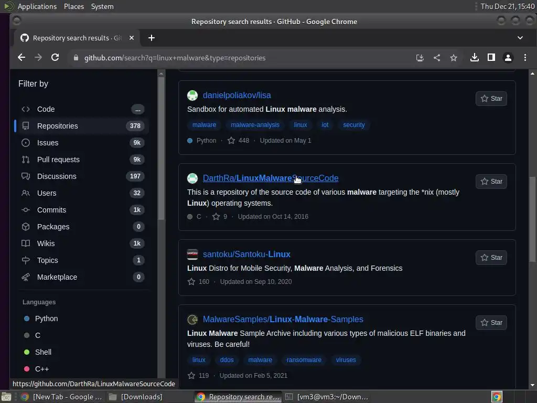Screen dimensions: 537x403
Task: Click the santoku avatar icon
Action: point(192,254)
